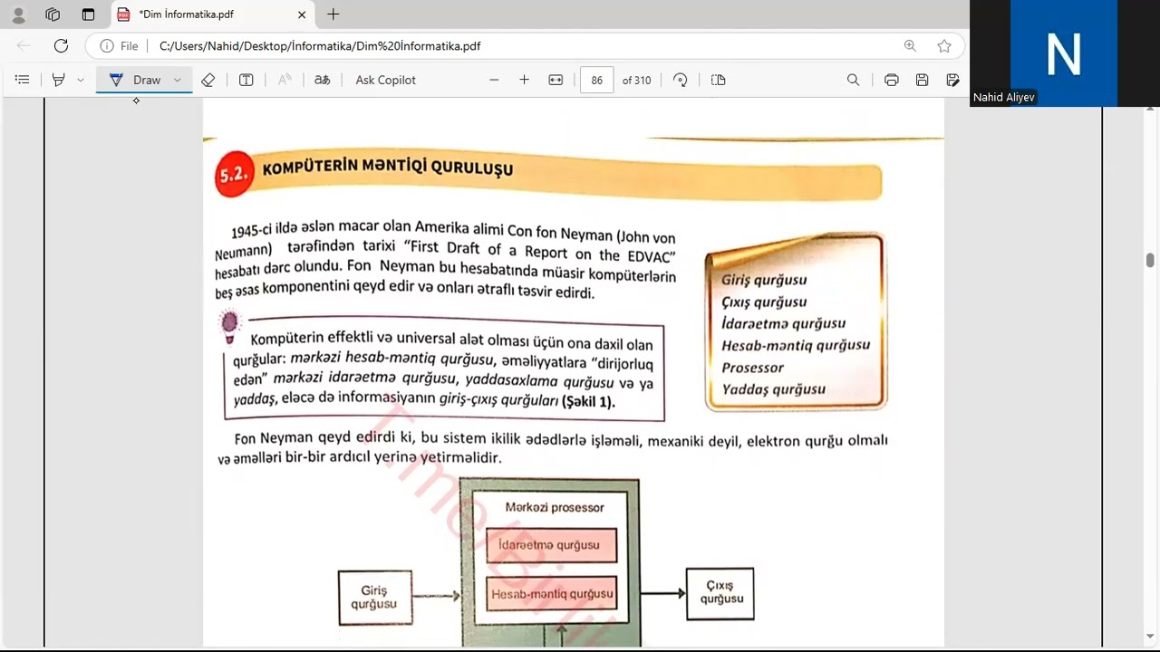Select the Erase tool
Screen dimensions: 1160x652
[208, 80]
